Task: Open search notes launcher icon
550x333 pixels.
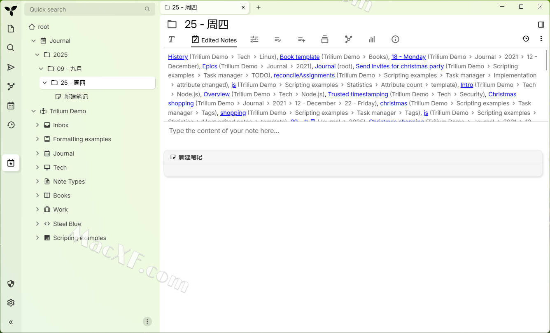Action: tap(11, 48)
